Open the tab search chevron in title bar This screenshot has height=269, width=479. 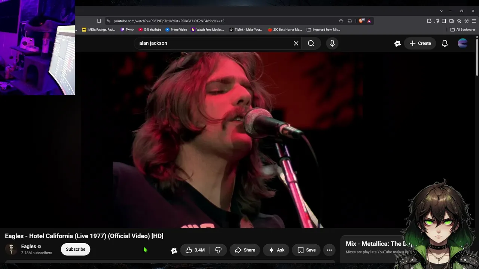tap(441, 11)
